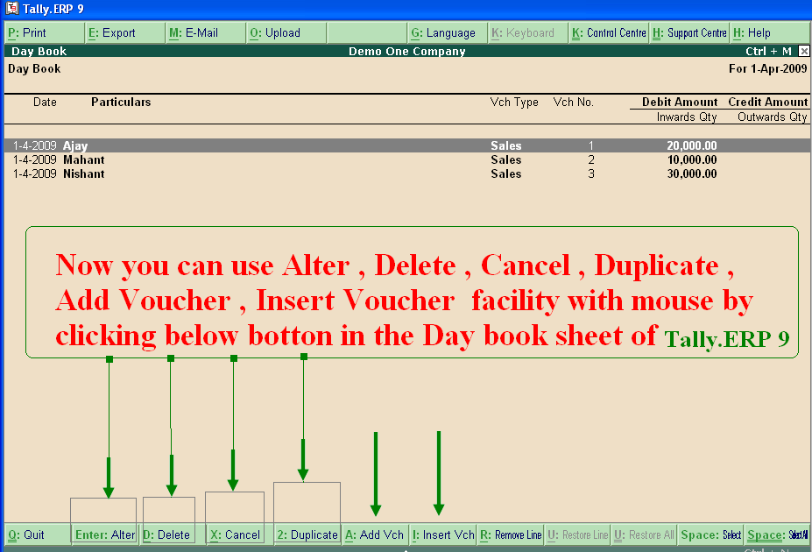Open the E: Export option

105,32
